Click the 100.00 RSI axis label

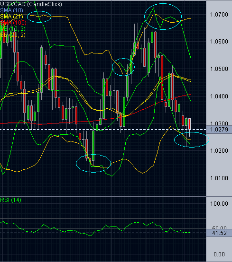click(219, 204)
